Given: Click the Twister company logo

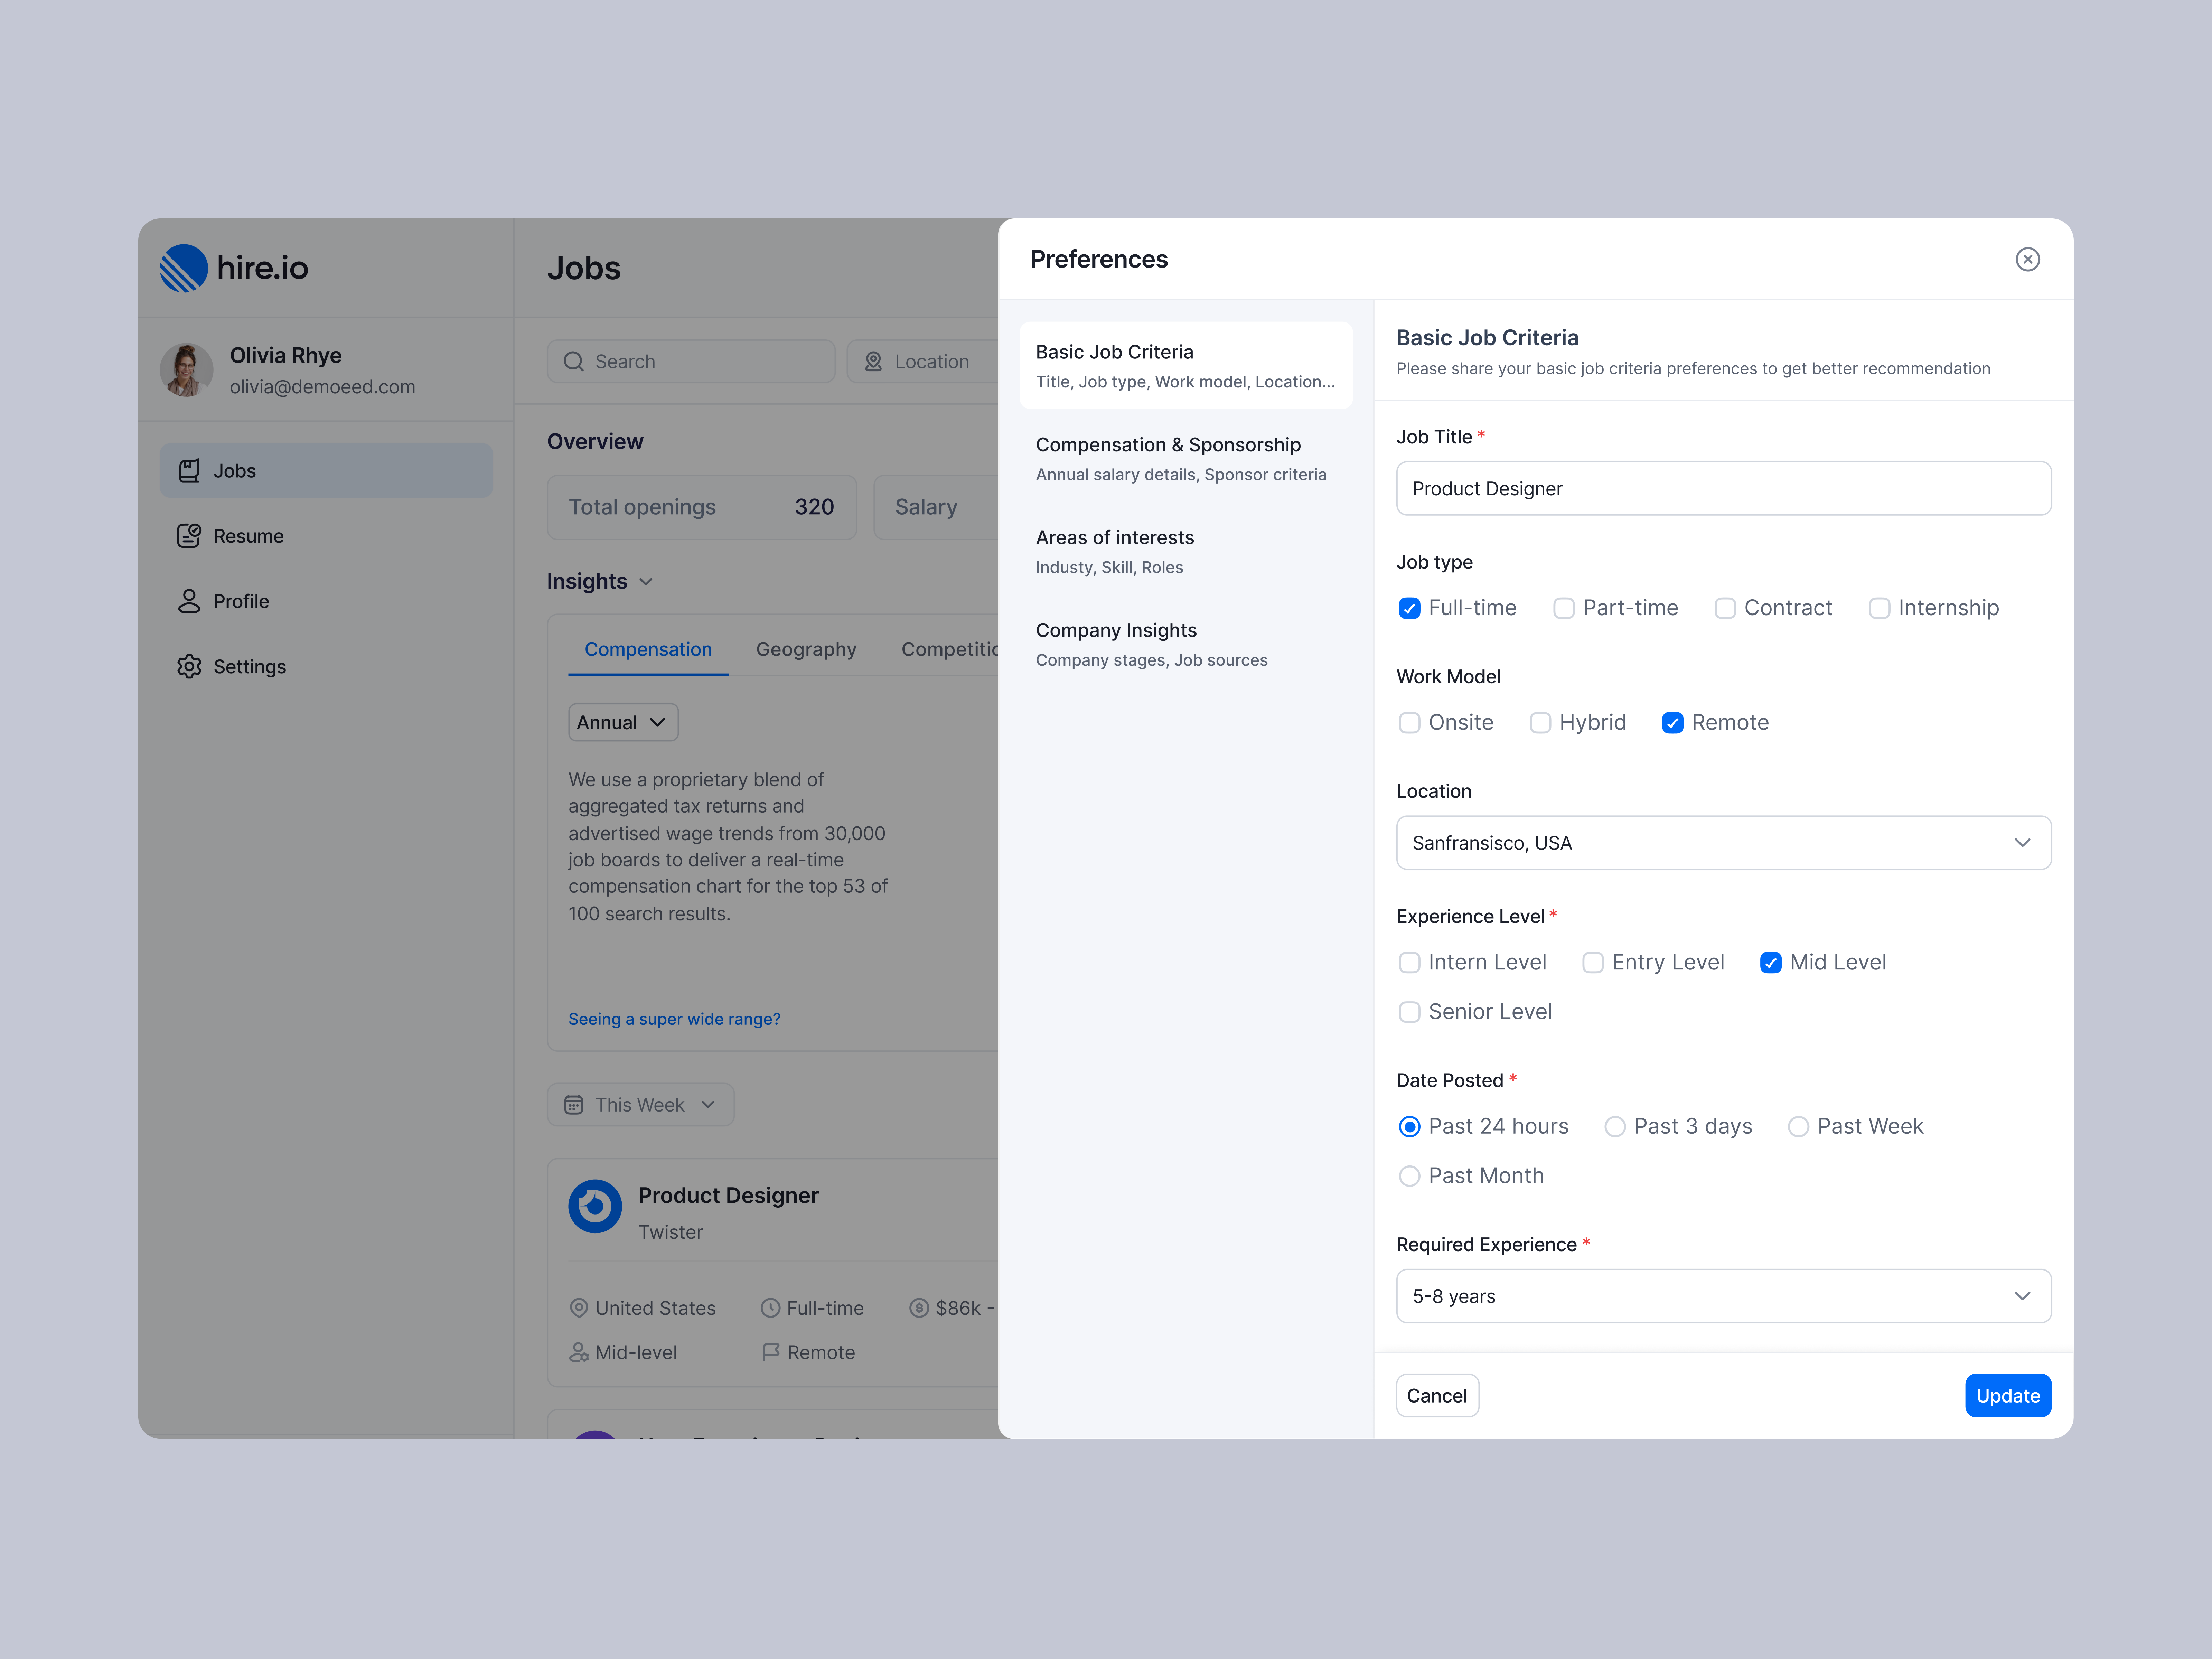Looking at the screenshot, I should point(595,1206).
